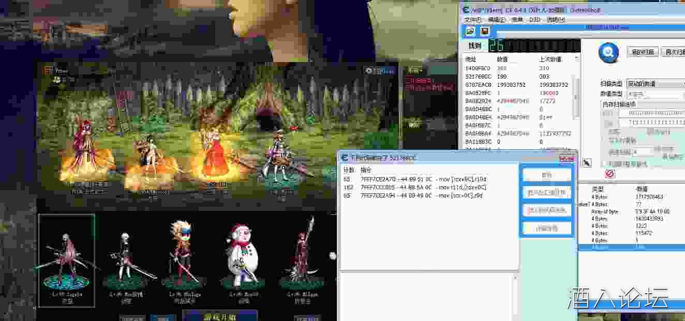
Task: Open the File menu in Cheat Engine
Action: coord(473,20)
